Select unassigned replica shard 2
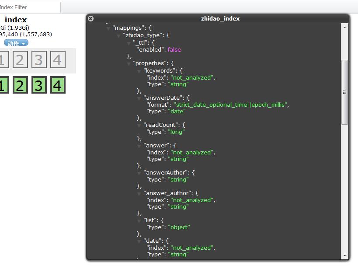This screenshot has width=358, height=269. [20, 59]
